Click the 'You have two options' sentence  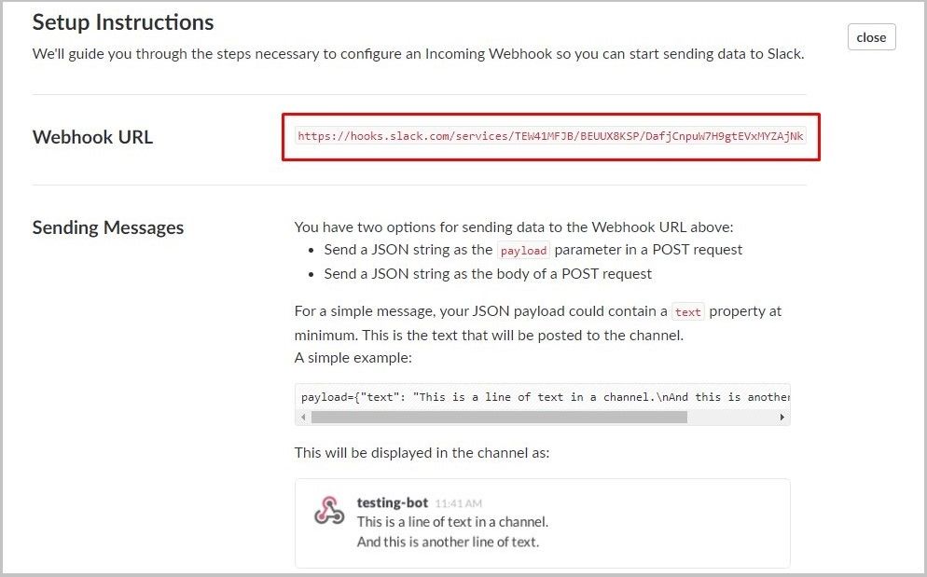[x=514, y=227]
